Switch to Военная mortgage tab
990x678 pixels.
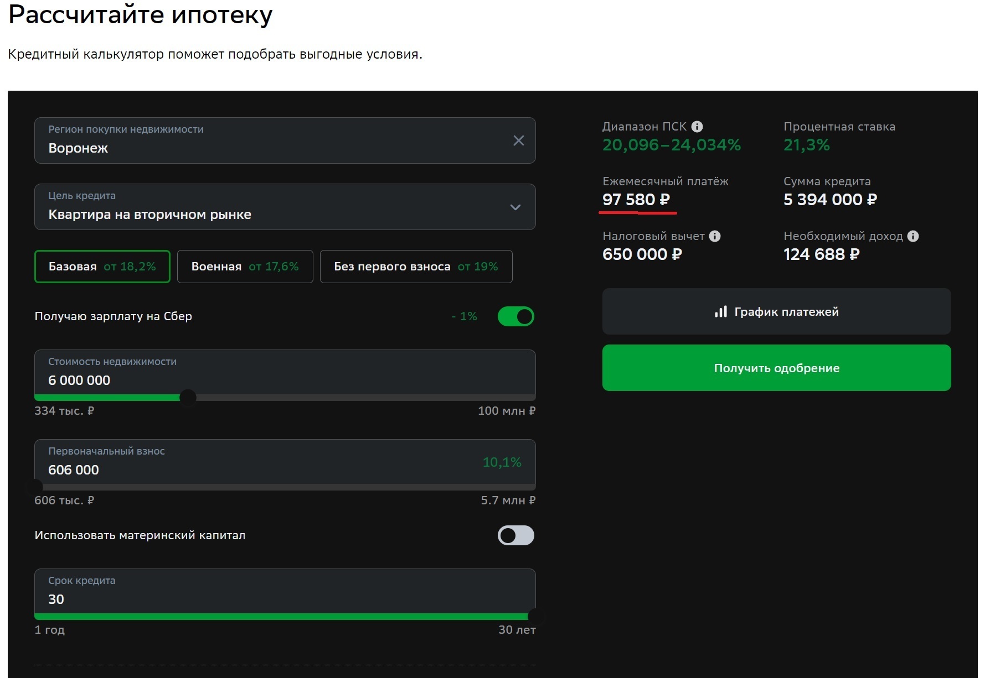245,267
